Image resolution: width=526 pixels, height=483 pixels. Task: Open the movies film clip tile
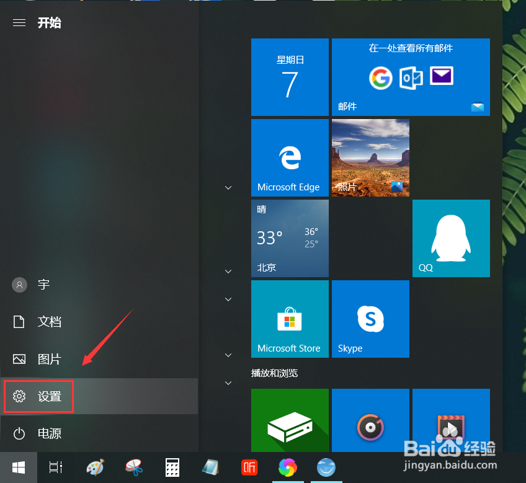click(451, 420)
